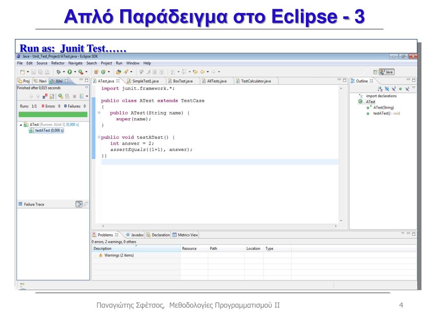Open the Window menu
The width and height of the screenshot is (429, 322).
pyautogui.click(x=133, y=63)
